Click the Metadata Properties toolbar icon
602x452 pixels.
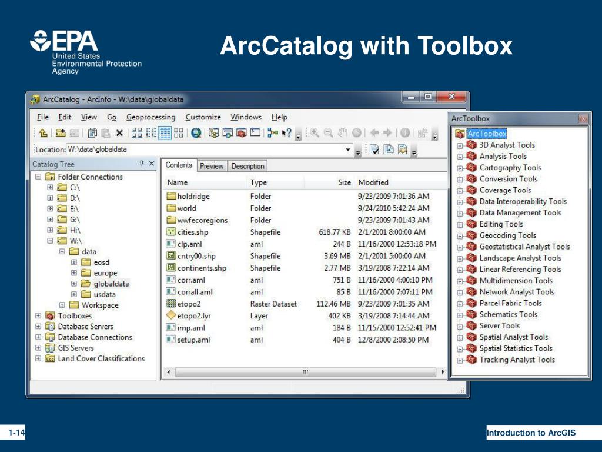[x=402, y=149]
